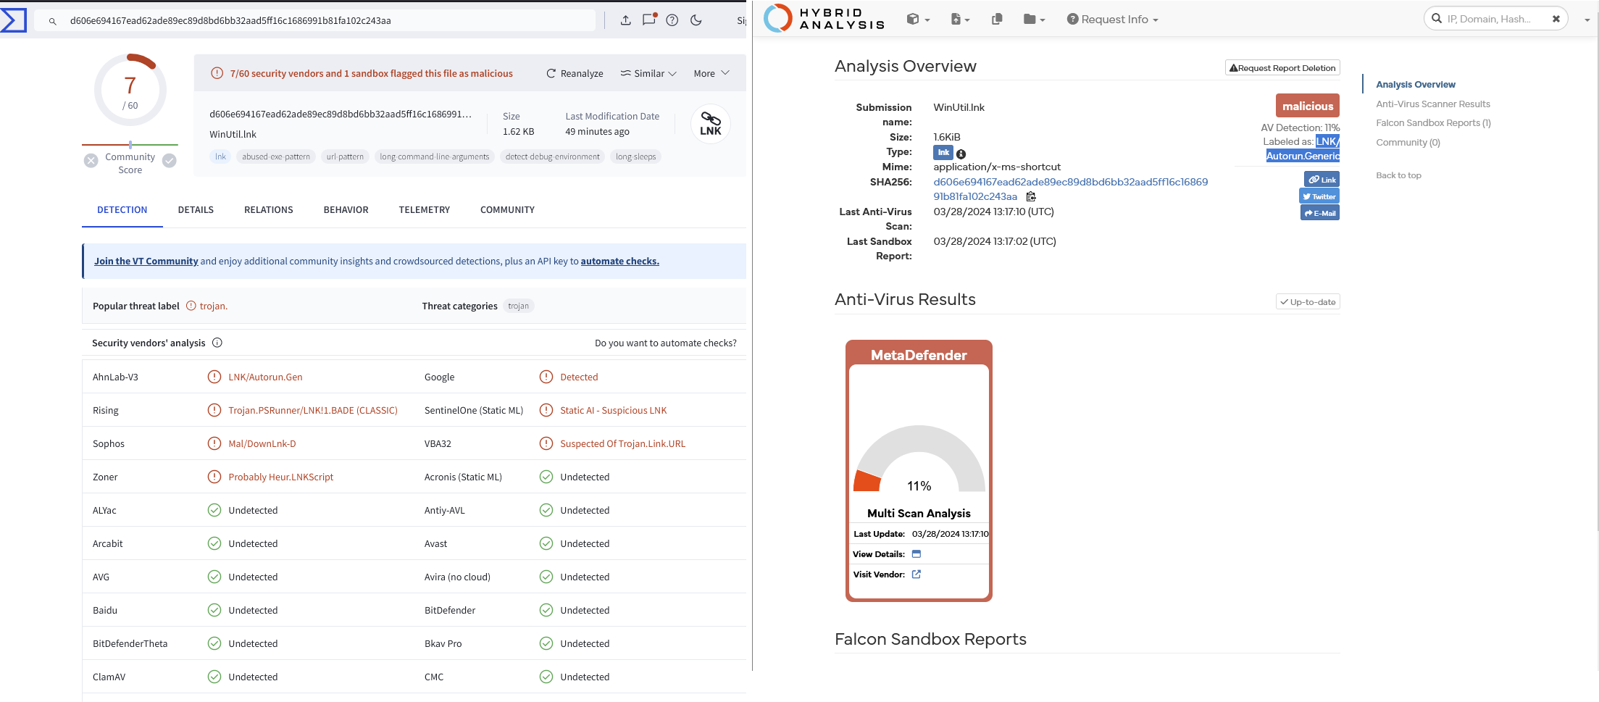Vote positive with community score check icon
1599x702 pixels.
[x=170, y=161]
